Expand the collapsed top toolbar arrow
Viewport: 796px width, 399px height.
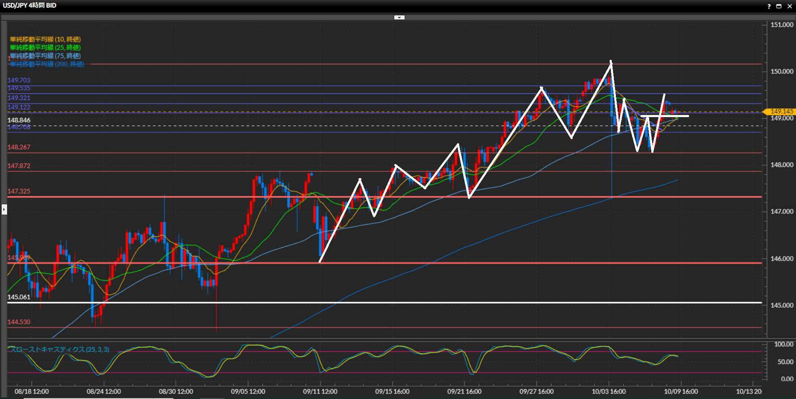point(399,17)
